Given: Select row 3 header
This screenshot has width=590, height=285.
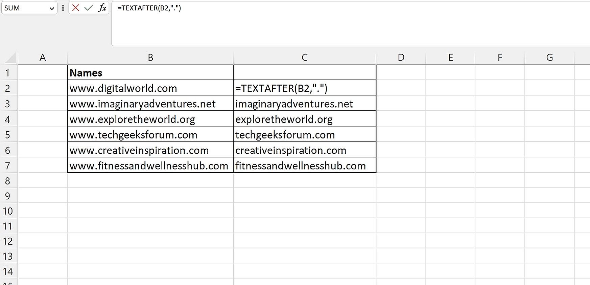Looking at the screenshot, I should (9, 104).
